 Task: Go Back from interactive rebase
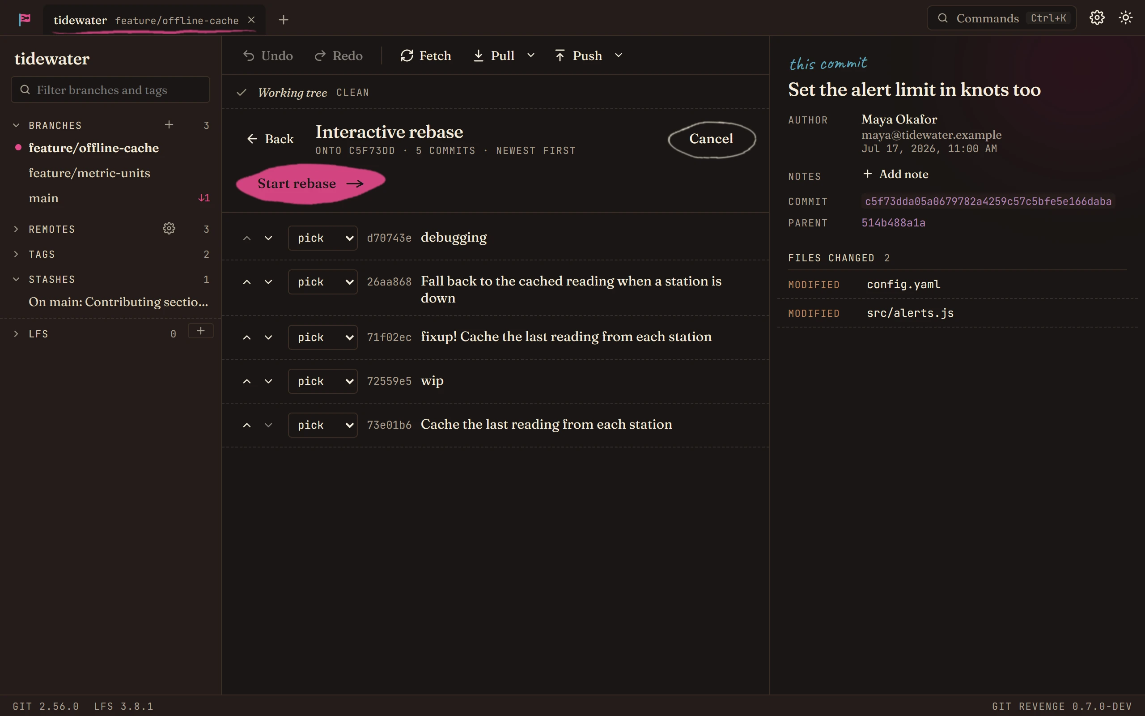click(x=270, y=139)
